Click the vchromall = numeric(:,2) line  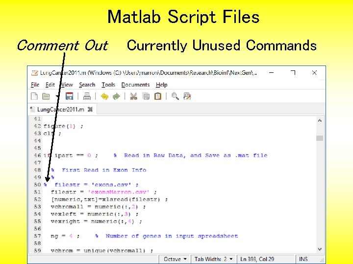coord(98,207)
